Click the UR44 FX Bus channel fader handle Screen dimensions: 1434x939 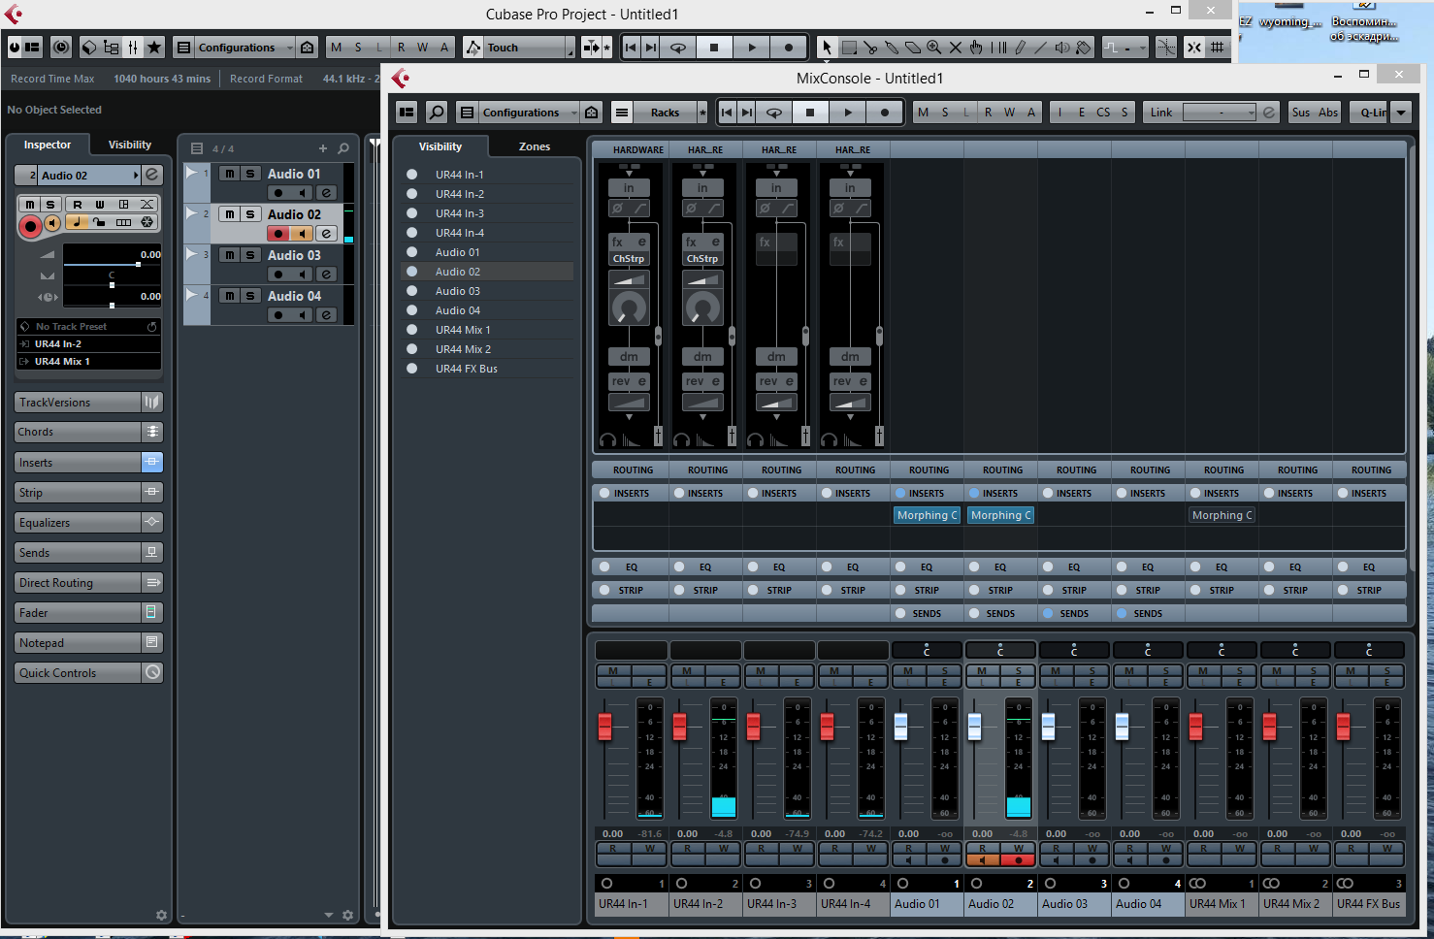(x=1344, y=726)
